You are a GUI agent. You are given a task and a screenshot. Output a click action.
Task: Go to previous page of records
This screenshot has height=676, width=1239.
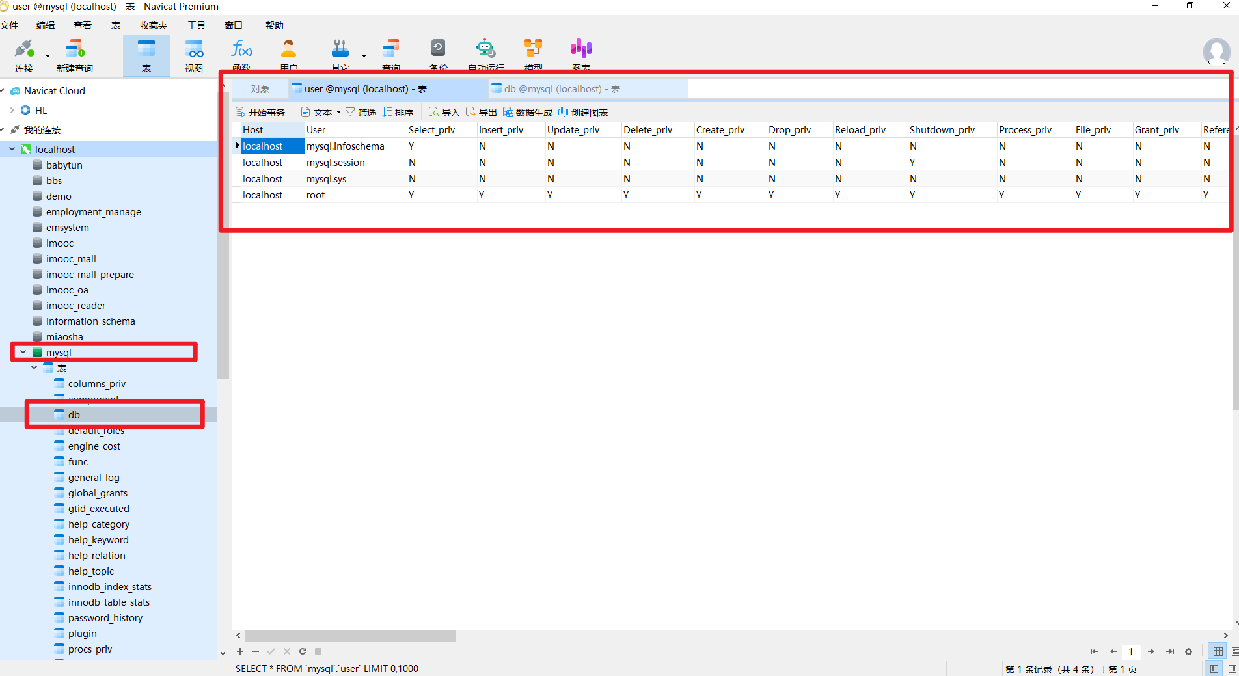[x=1113, y=651]
